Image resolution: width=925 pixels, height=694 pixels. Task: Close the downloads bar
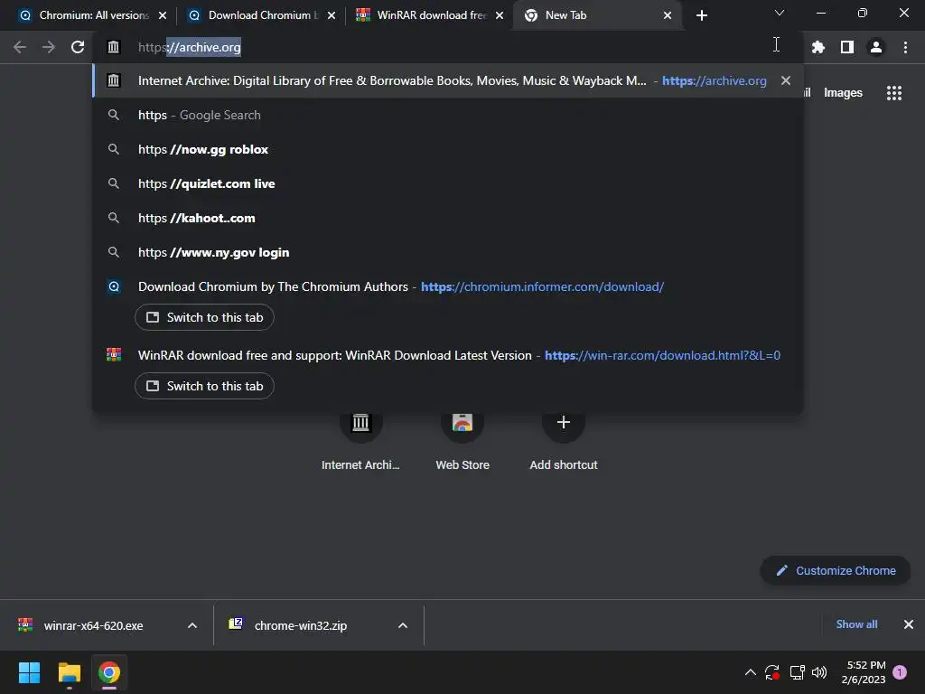[x=909, y=624]
